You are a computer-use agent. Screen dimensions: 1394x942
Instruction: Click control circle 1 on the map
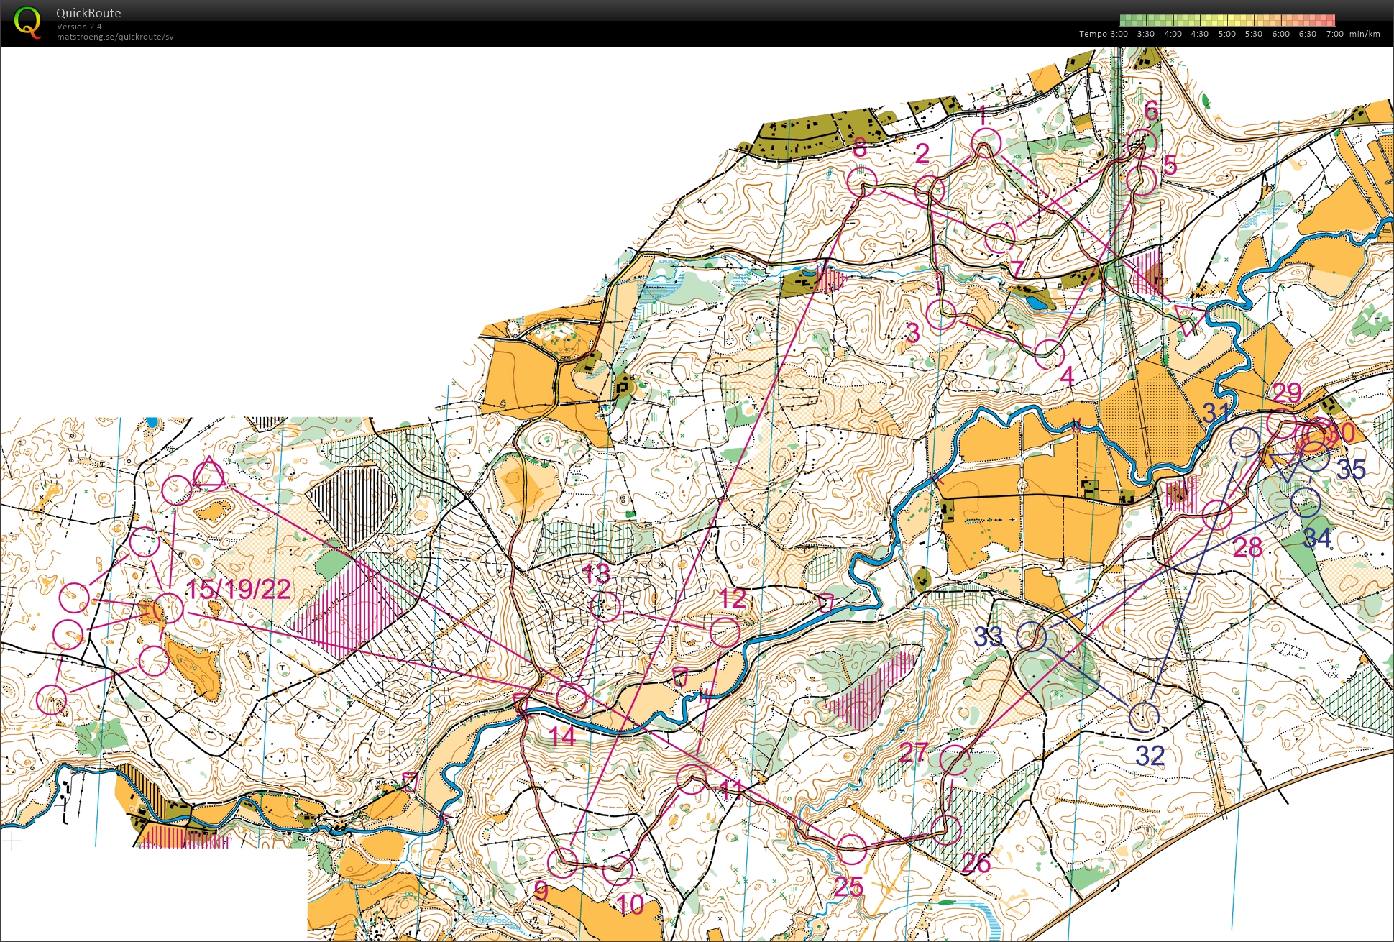(986, 143)
